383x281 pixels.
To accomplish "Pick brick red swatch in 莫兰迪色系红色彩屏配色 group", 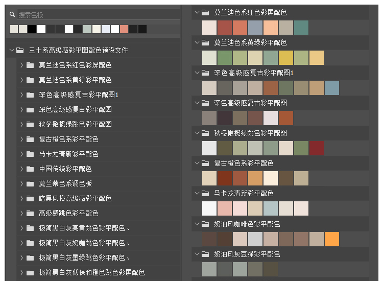I will click(225, 28).
